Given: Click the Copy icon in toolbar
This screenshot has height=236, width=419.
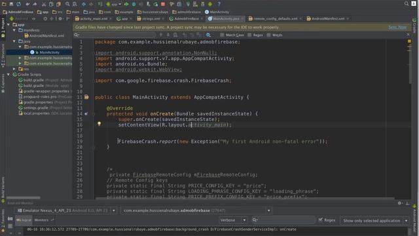Looking at the screenshot, I should pos(51,4).
